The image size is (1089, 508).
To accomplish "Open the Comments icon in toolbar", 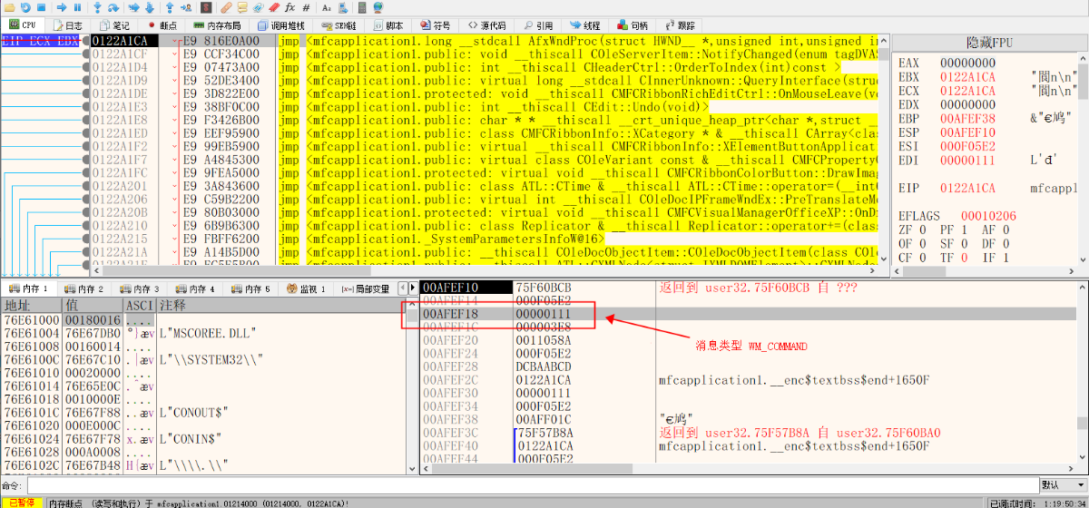I will point(242,7).
